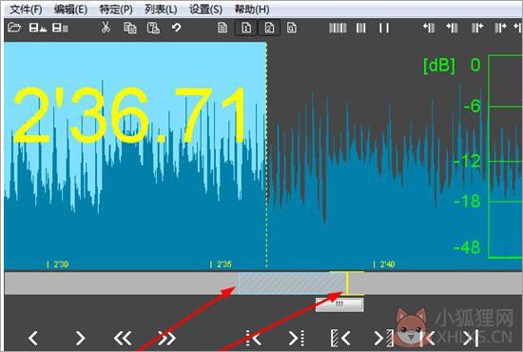Click the fourth selection-edge arrow icon

coord(500,28)
